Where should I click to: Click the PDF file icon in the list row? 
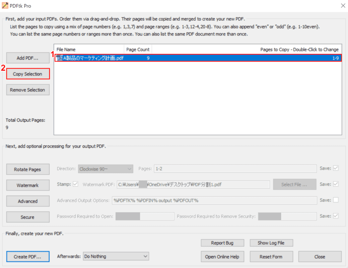coord(59,58)
